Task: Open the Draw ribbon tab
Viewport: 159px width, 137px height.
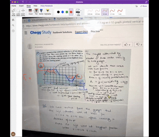Action: pyautogui.click(x=28, y=6)
